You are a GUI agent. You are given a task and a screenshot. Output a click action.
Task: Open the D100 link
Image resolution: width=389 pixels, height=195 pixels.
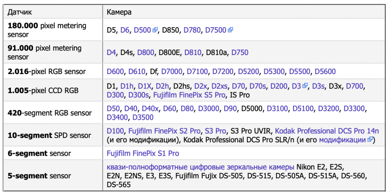(x=116, y=131)
